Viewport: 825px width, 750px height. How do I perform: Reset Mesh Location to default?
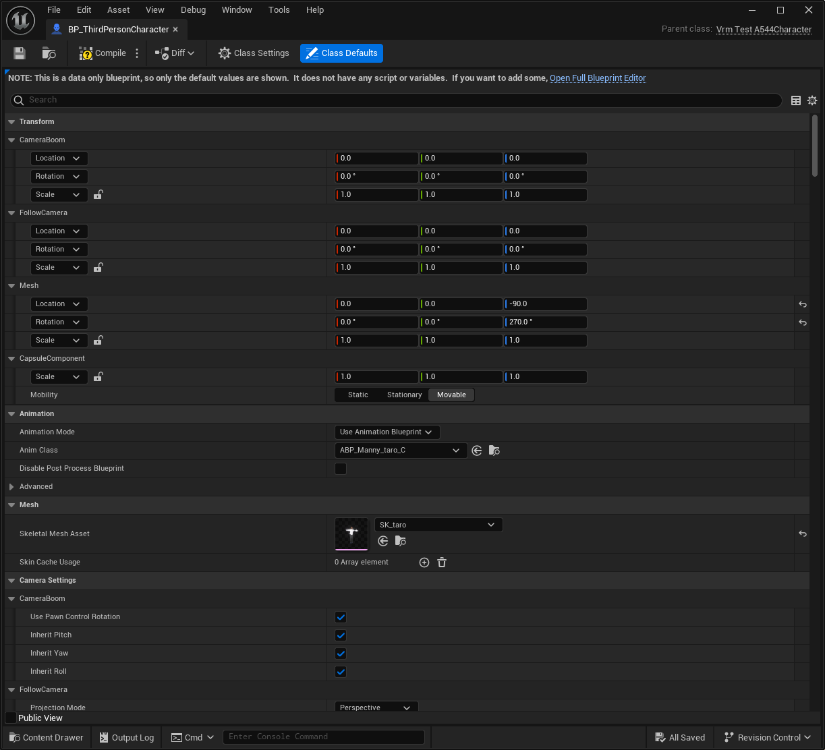coord(803,304)
